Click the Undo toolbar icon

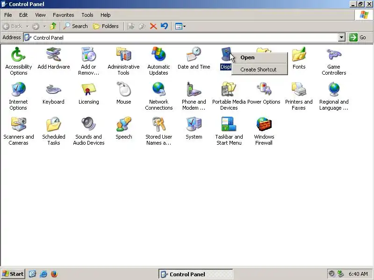click(165, 26)
